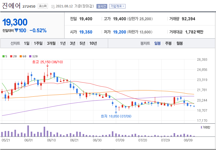Click the blue 최저 arrow marker
This screenshot has height=150, width=216.
(116, 113)
